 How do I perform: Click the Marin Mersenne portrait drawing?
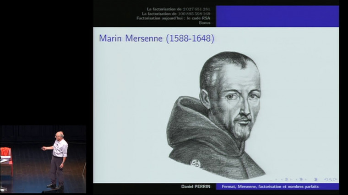216,116
